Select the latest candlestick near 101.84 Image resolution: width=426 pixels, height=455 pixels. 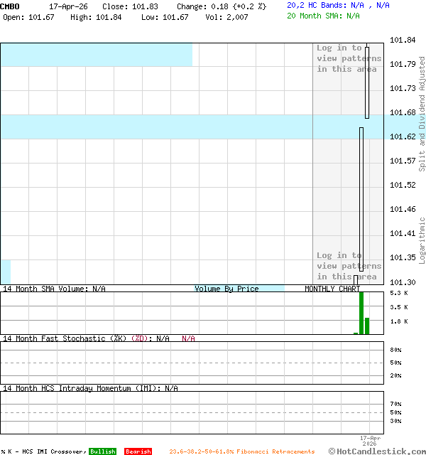pos(367,82)
